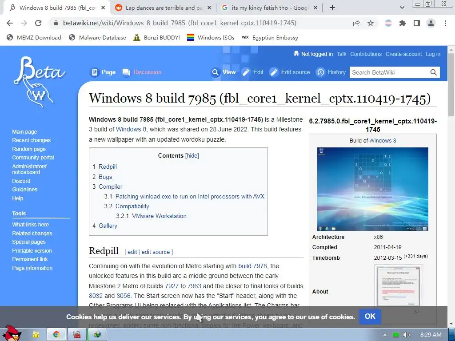This screenshot has width=455, height=341.
Task: Click the BetaWiki logo
Action: 39,82
